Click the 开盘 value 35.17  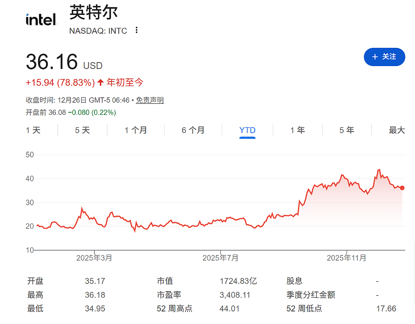click(x=95, y=281)
